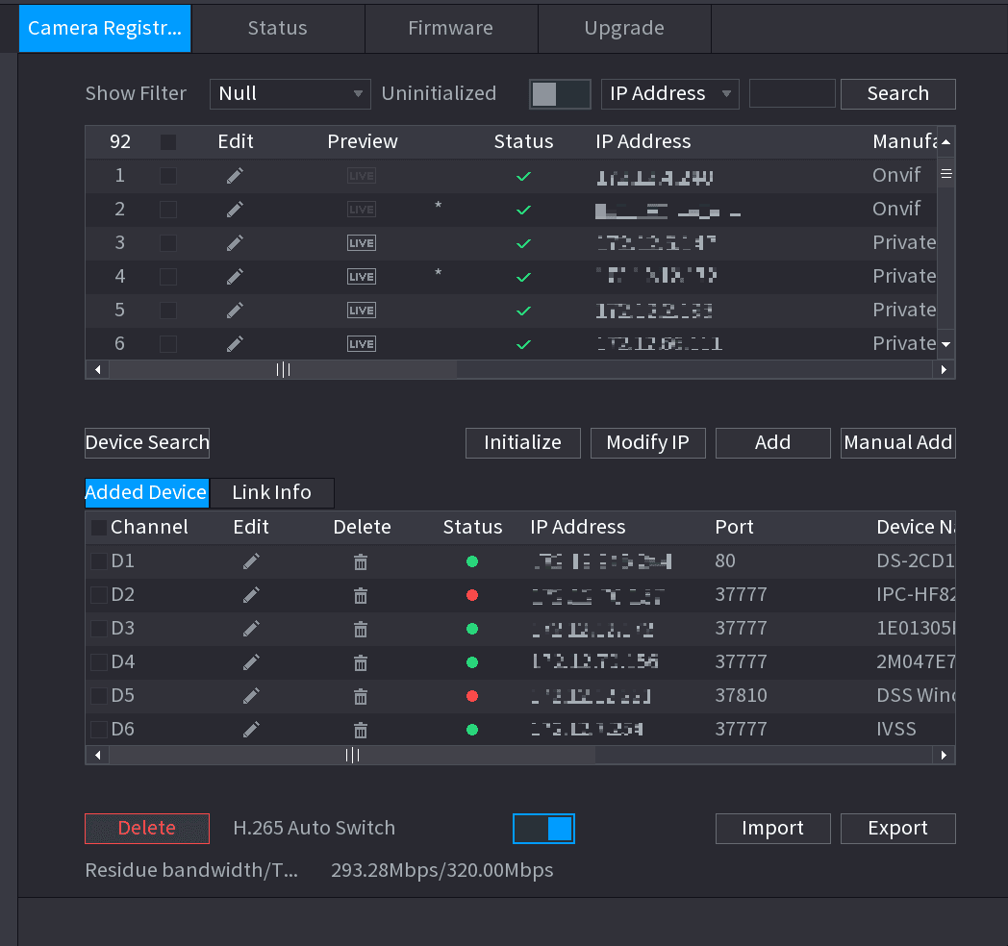Check the box for search result row 1
Image resolution: width=1008 pixels, height=946 pixels.
tap(168, 176)
